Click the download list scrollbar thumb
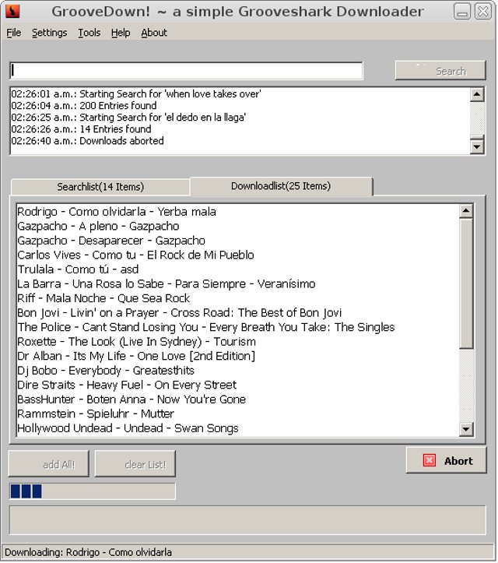 tap(466, 283)
